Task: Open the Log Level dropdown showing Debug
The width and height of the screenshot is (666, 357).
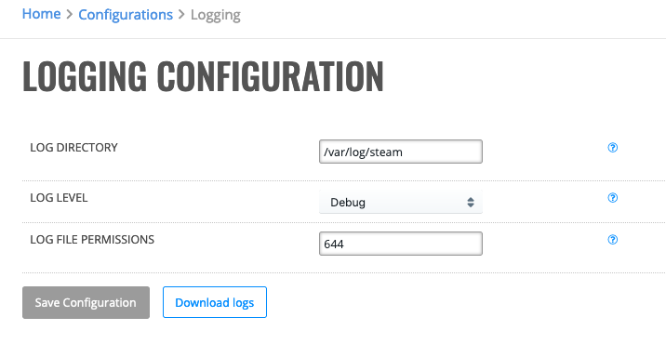Action: [401, 202]
